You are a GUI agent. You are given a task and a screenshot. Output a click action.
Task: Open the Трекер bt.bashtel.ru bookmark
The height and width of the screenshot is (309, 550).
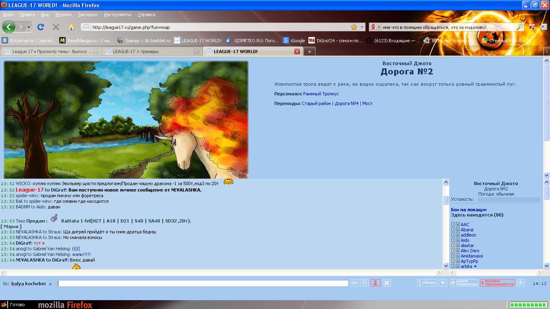[144, 40]
